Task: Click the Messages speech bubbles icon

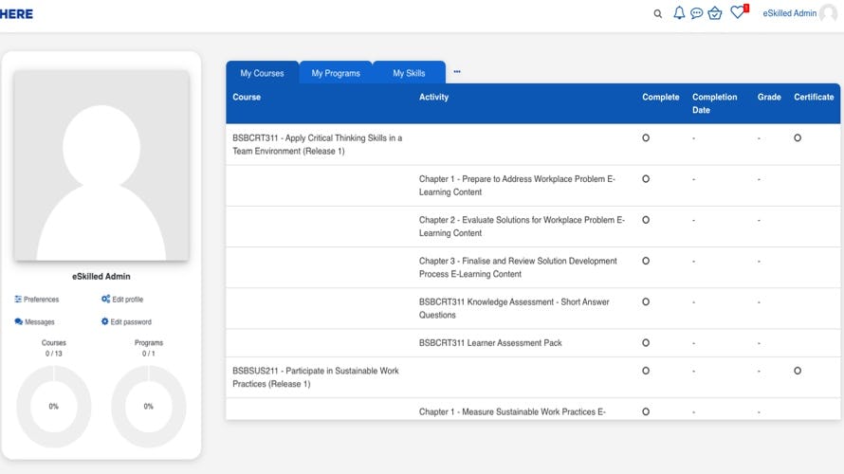Action: 19,321
